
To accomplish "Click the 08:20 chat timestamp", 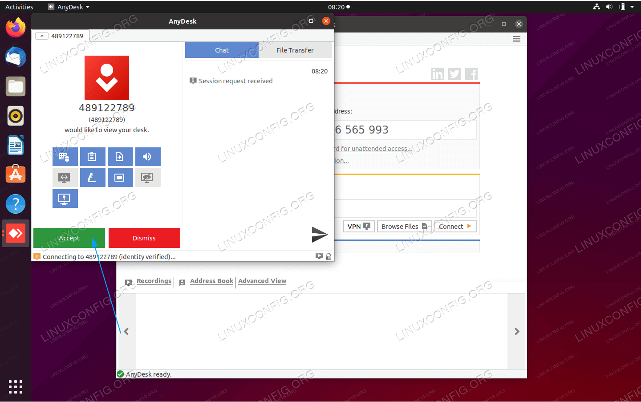I will tap(320, 71).
